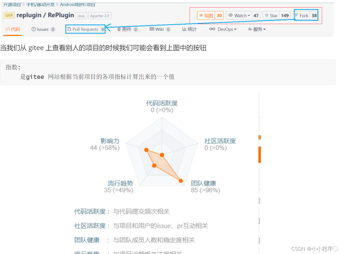Open the 统计 statistics tab
Screen dimensions: 342x254
click(189, 29)
